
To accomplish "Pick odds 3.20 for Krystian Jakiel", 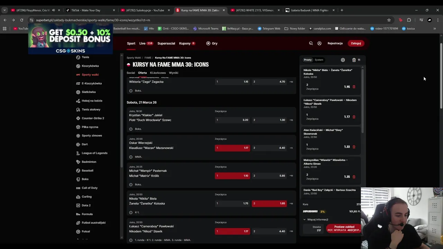I will pyautogui.click(x=232, y=120).
